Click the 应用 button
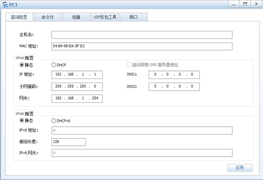Image resolution: width=263 pixels, height=180 pixels. tap(240, 168)
